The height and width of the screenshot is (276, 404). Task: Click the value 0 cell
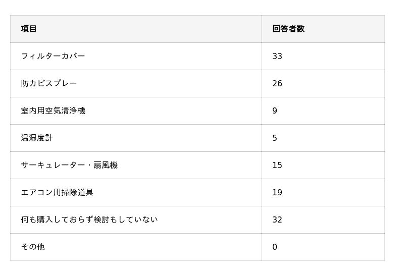pyautogui.click(x=275, y=247)
